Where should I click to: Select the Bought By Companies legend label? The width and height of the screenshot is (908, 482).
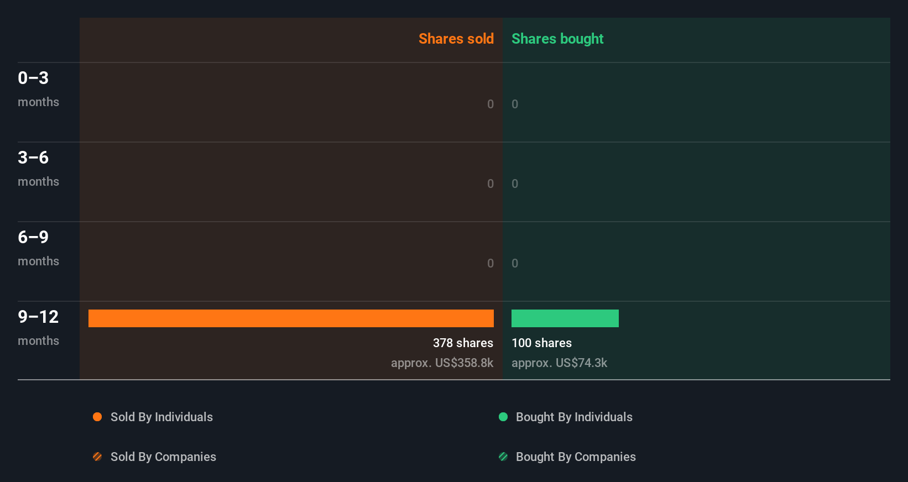coord(576,457)
